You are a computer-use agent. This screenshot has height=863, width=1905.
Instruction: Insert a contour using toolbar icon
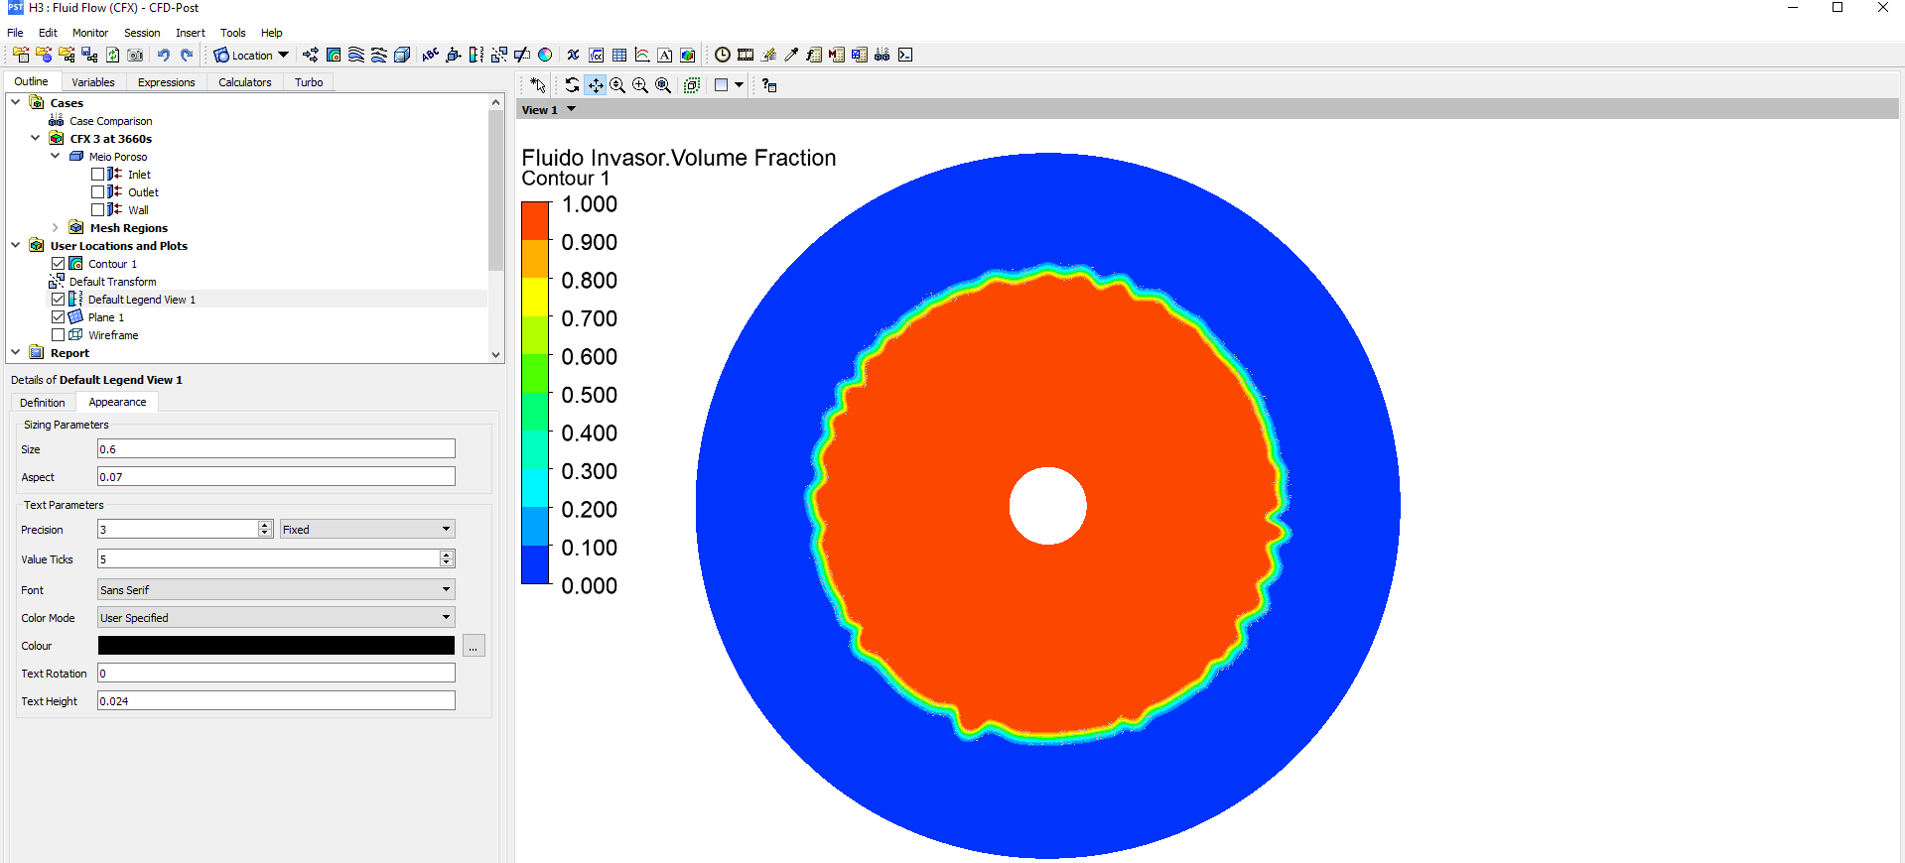tap(334, 56)
